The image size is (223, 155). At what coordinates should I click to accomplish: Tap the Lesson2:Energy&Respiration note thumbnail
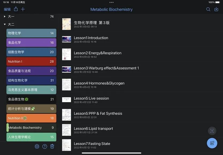click(x=66, y=54)
